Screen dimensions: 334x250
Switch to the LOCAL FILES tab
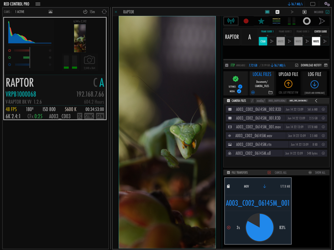[262, 74]
